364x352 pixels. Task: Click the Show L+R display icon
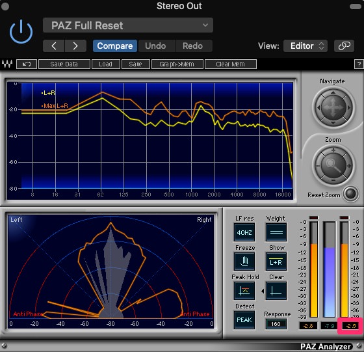pyautogui.click(x=276, y=262)
